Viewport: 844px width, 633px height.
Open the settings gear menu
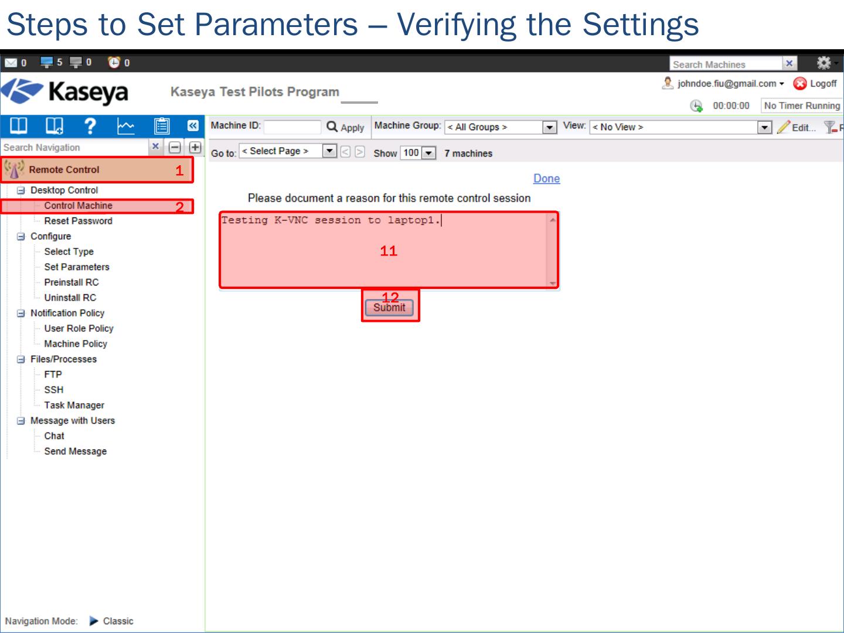(824, 63)
